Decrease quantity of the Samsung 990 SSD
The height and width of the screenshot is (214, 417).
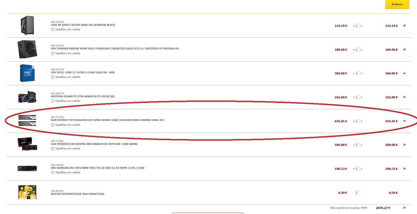(x=354, y=169)
